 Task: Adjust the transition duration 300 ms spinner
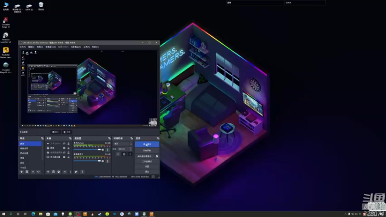click(125, 149)
